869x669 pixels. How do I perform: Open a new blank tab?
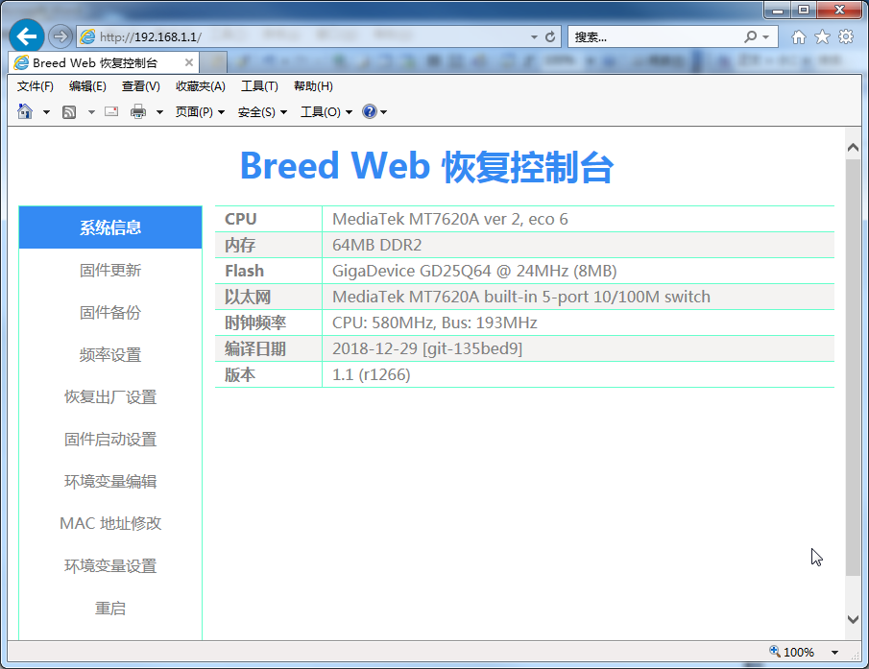(213, 62)
